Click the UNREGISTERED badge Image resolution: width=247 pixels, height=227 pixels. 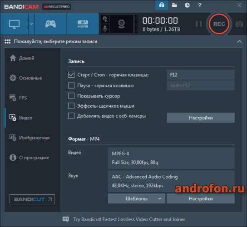pyautogui.click(x=57, y=7)
